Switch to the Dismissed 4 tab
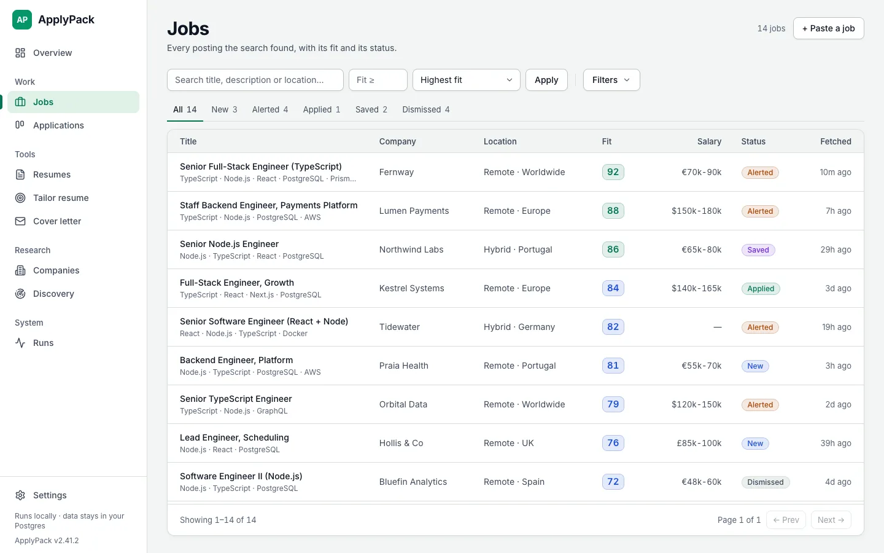The width and height of the screenshot is (884, 553). coord(426,109)
